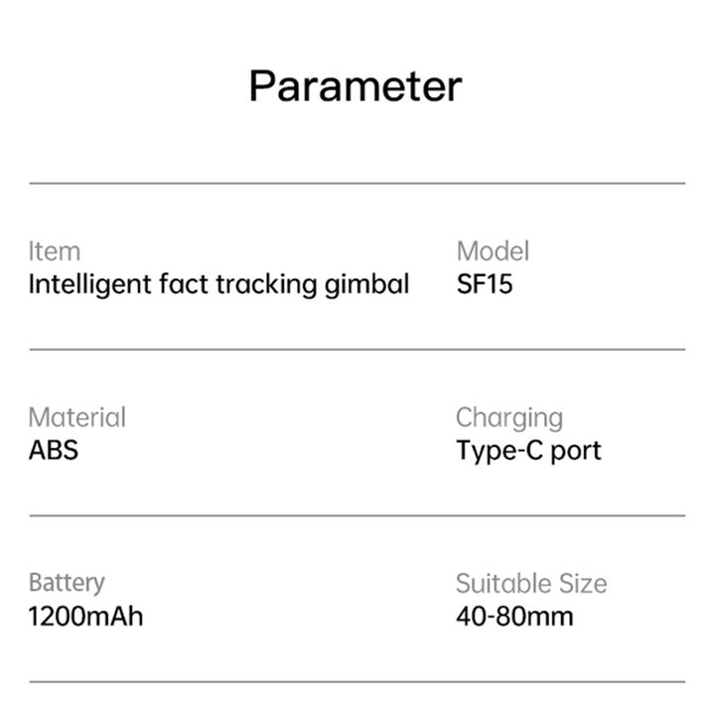This screenshot has height=715, width=715.
Task: Select the SF15 model value
Action: 485,285
